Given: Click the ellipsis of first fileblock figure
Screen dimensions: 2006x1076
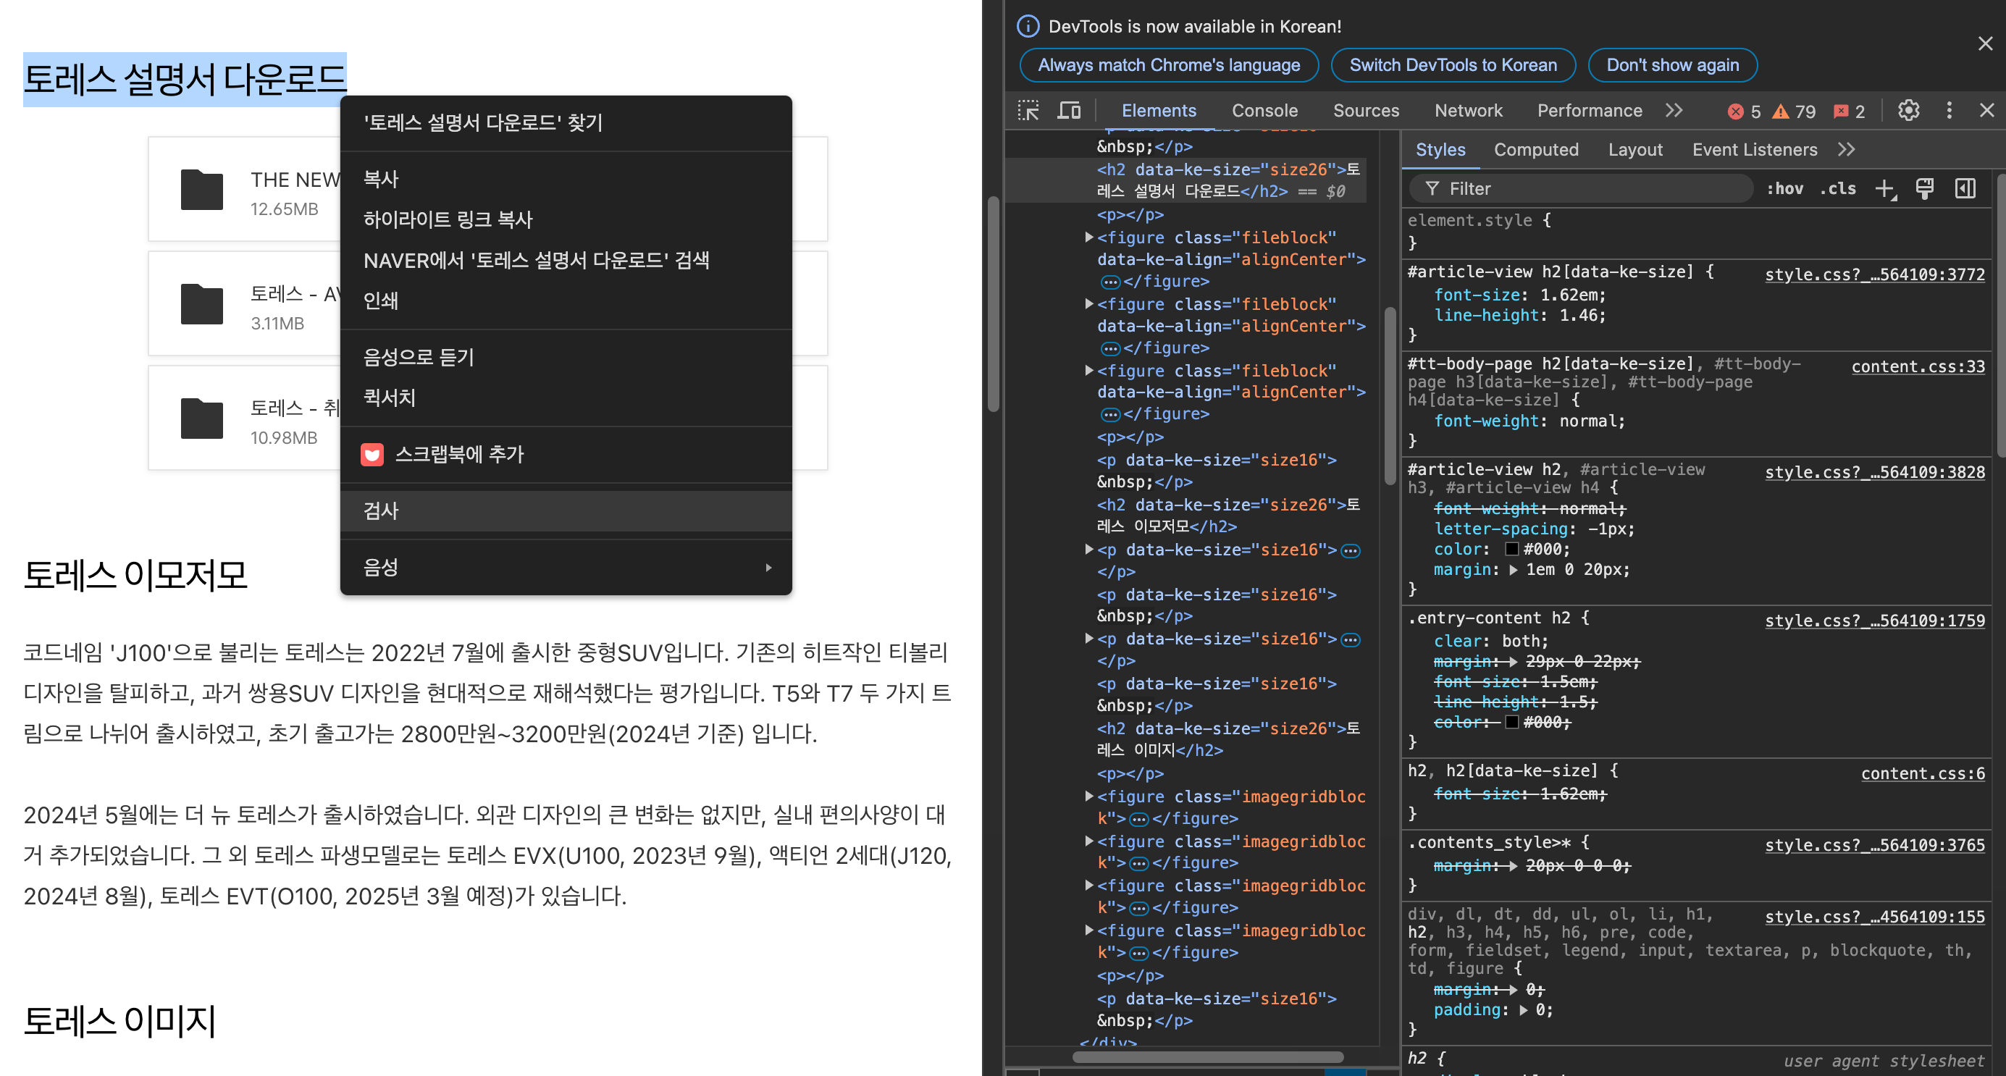Looking at the screenshot, I should pos(1109,282).
